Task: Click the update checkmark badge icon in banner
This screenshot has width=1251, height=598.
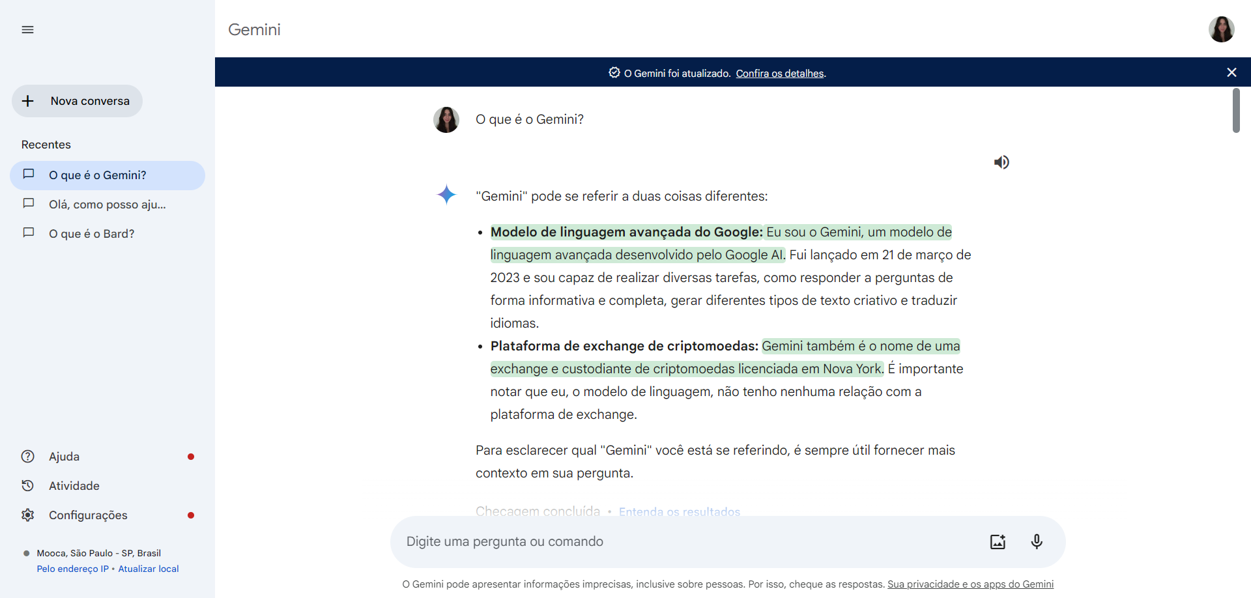Action: [614, 73]
